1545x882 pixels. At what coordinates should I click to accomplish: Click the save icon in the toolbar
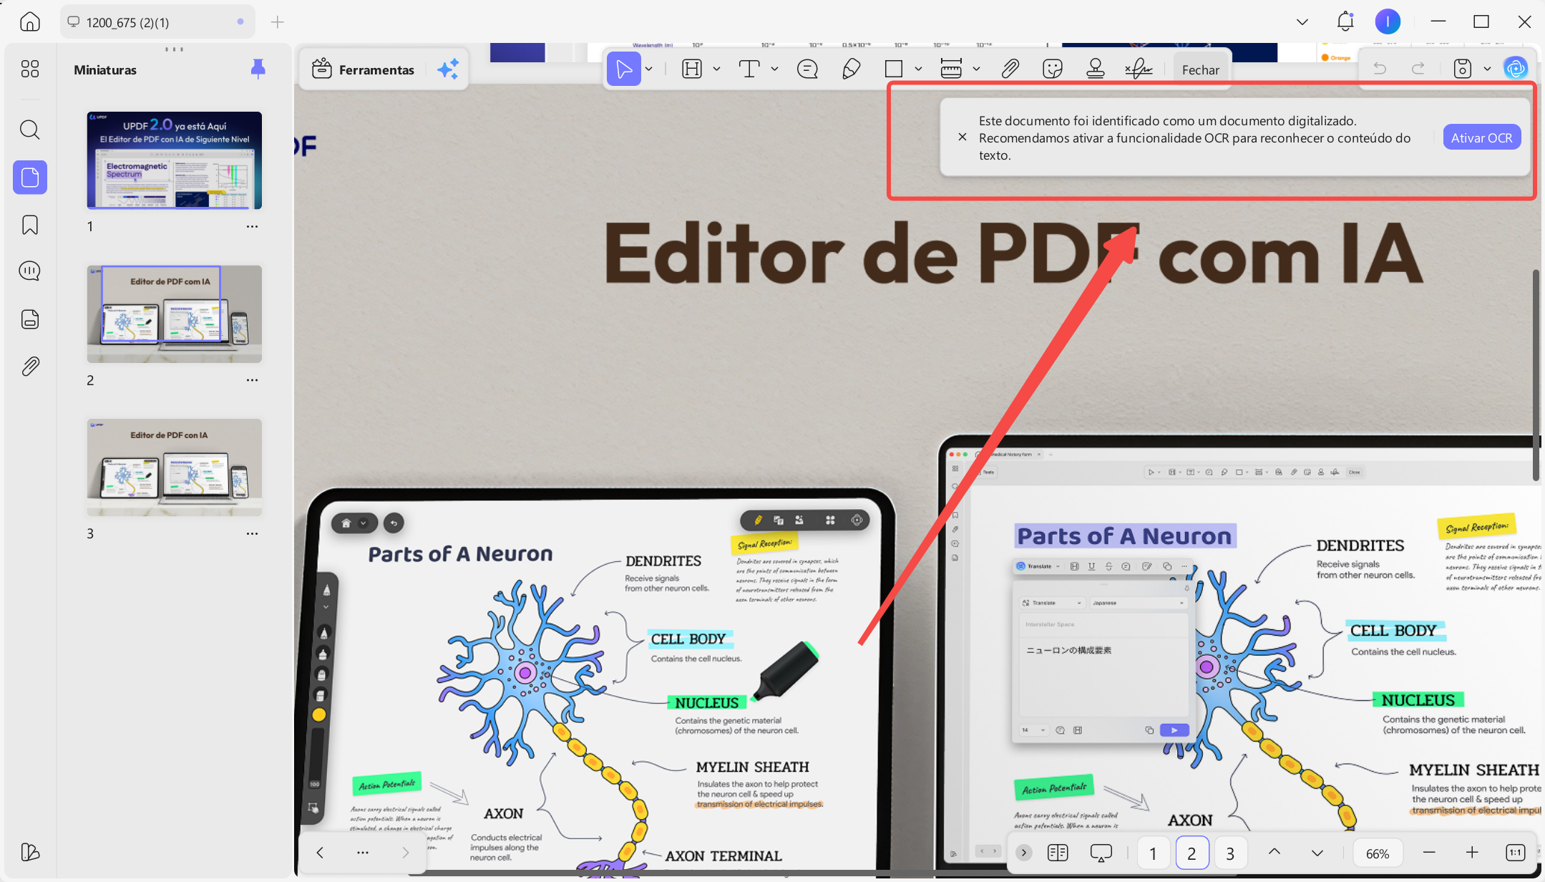[1463, 69]
